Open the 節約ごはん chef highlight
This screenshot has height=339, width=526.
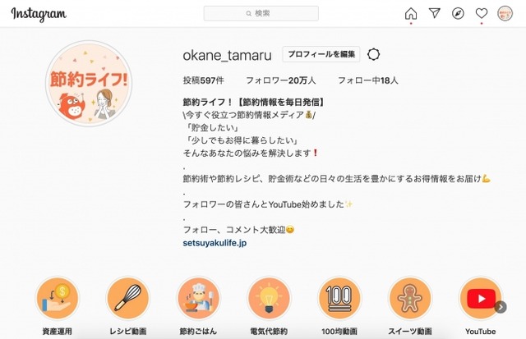198,298
